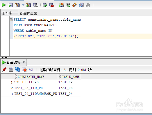Switch to the 查询构建器 tab

coord(28,13)
